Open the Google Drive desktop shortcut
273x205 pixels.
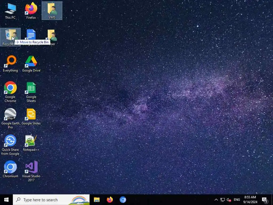pyautogui.click(x=31, y=64)
